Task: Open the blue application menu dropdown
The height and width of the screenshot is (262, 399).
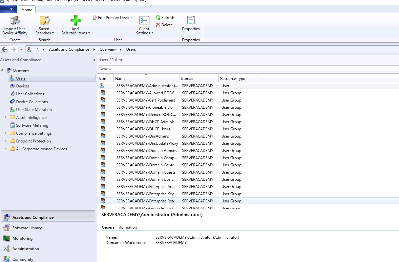Action: click(x=9, y=9)
